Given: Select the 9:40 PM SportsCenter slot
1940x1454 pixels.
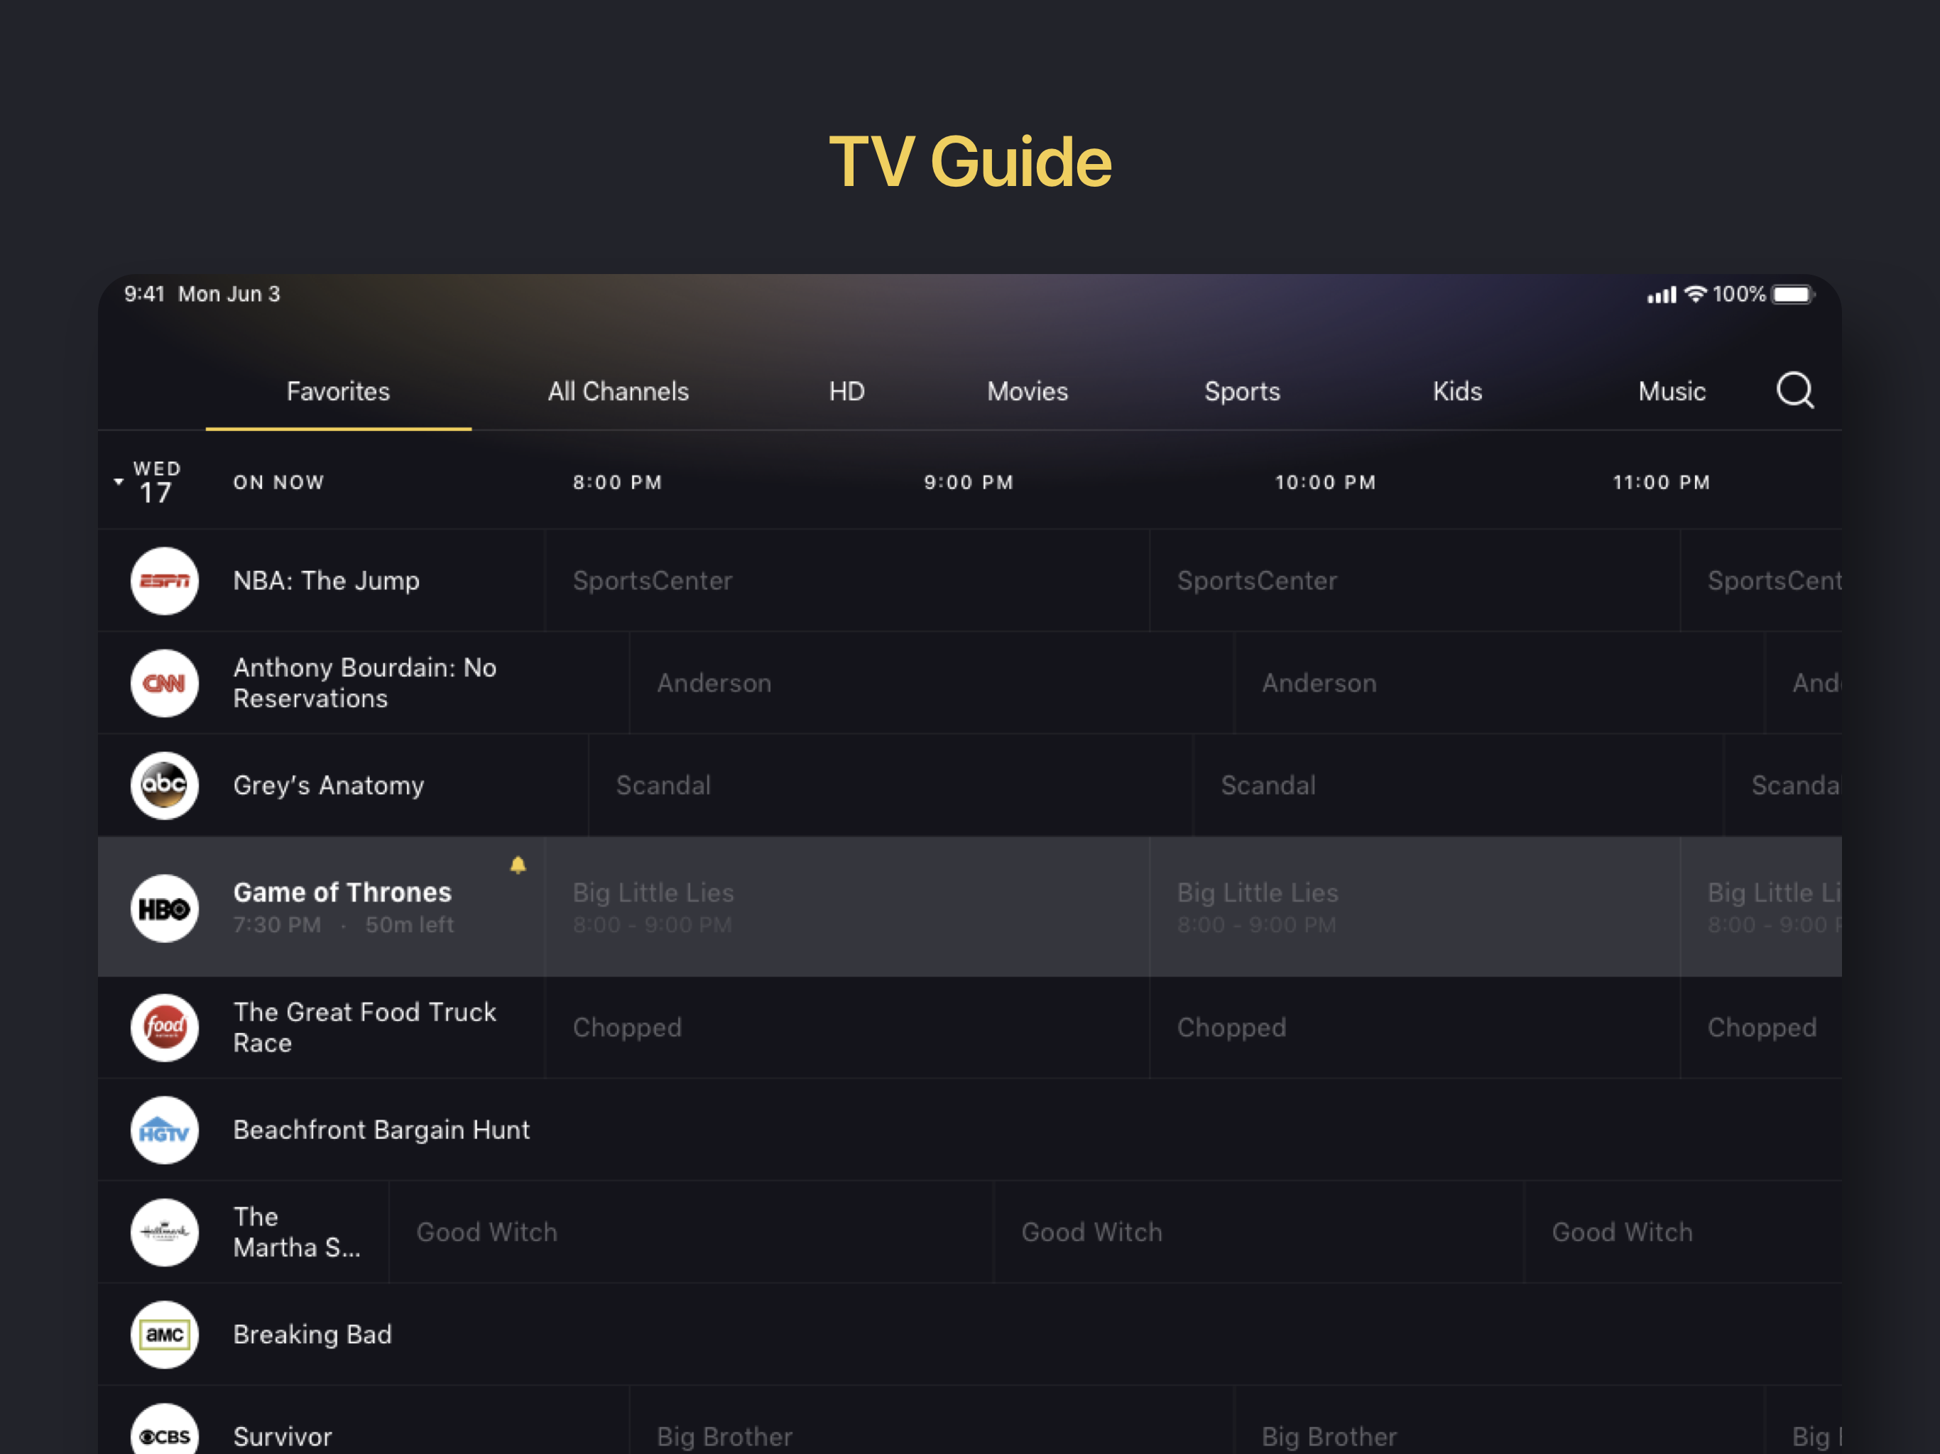Looking at the screenshot, I should [1415, 581].
